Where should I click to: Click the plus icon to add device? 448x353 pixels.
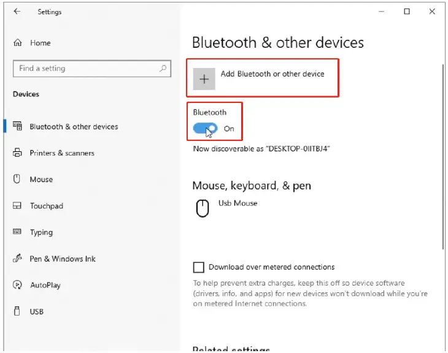[x=204, y=79]
